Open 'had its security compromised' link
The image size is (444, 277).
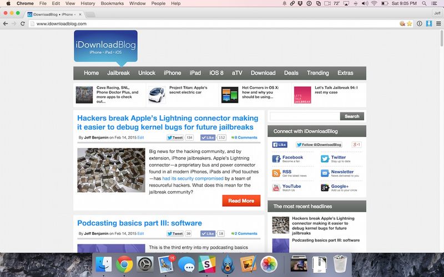point(193,178)
